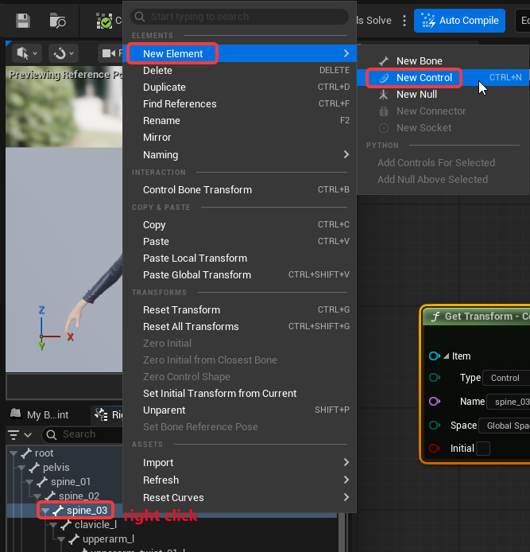This screenshot has width=530, height=552.
Task: Expand the Import submenu
Action: point(239,463)
